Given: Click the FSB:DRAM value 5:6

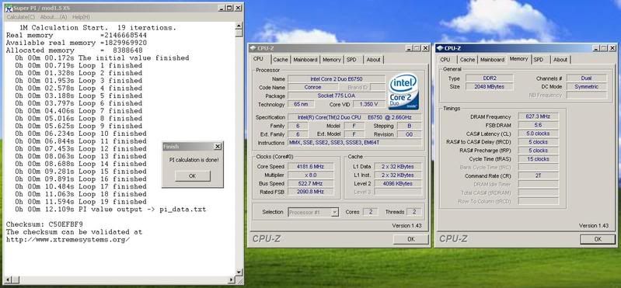Looking at the screenshot, I should [539, 125].
